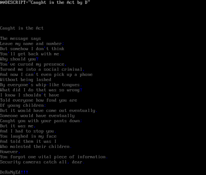Click the line "The message says"

21,39
